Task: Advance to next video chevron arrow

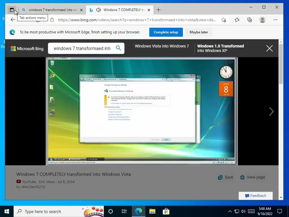Action: [x=271, y=111]
